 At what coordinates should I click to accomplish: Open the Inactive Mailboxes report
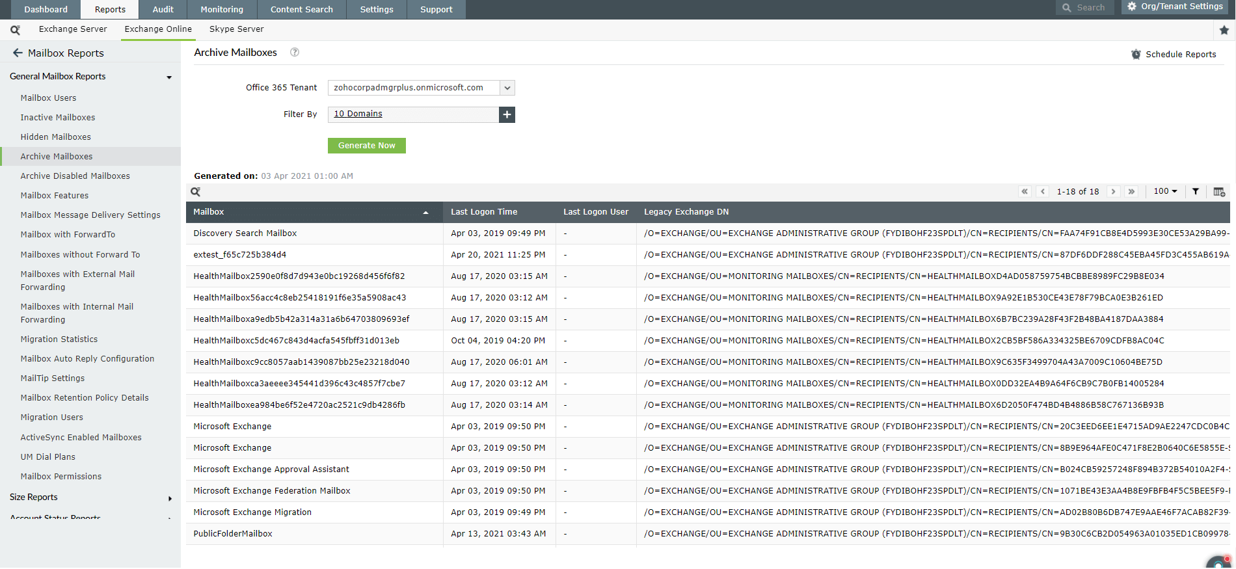(58, 118)
